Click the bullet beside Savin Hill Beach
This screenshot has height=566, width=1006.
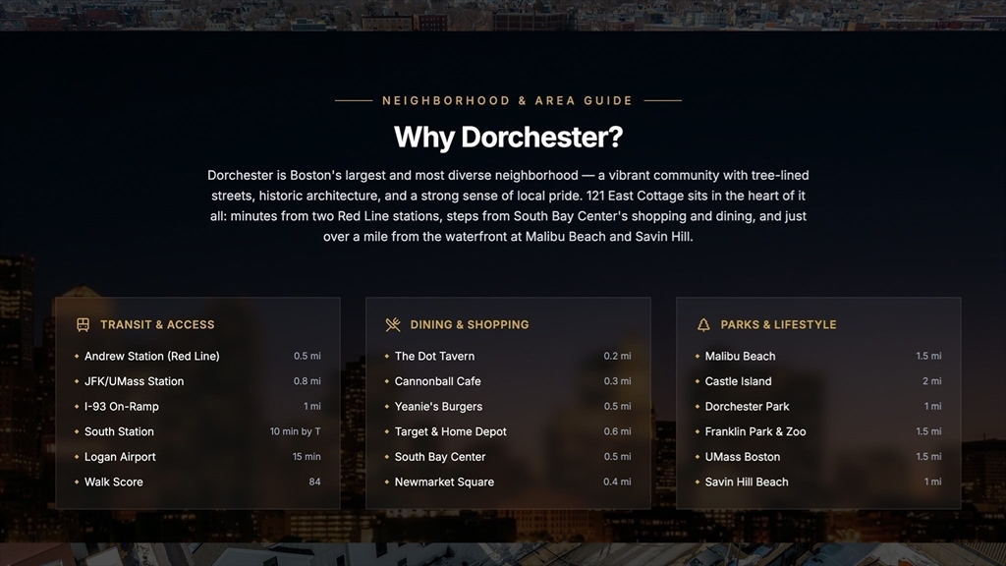698,482
